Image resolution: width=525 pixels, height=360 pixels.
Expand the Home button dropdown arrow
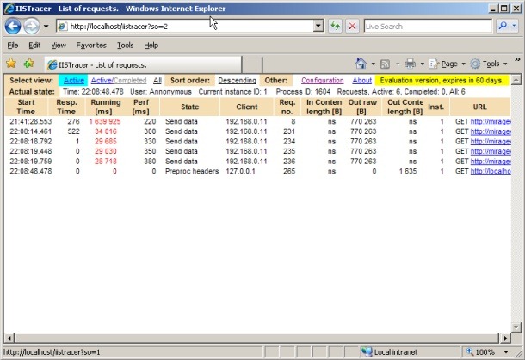pyautogui.click(x=373, y=64)
